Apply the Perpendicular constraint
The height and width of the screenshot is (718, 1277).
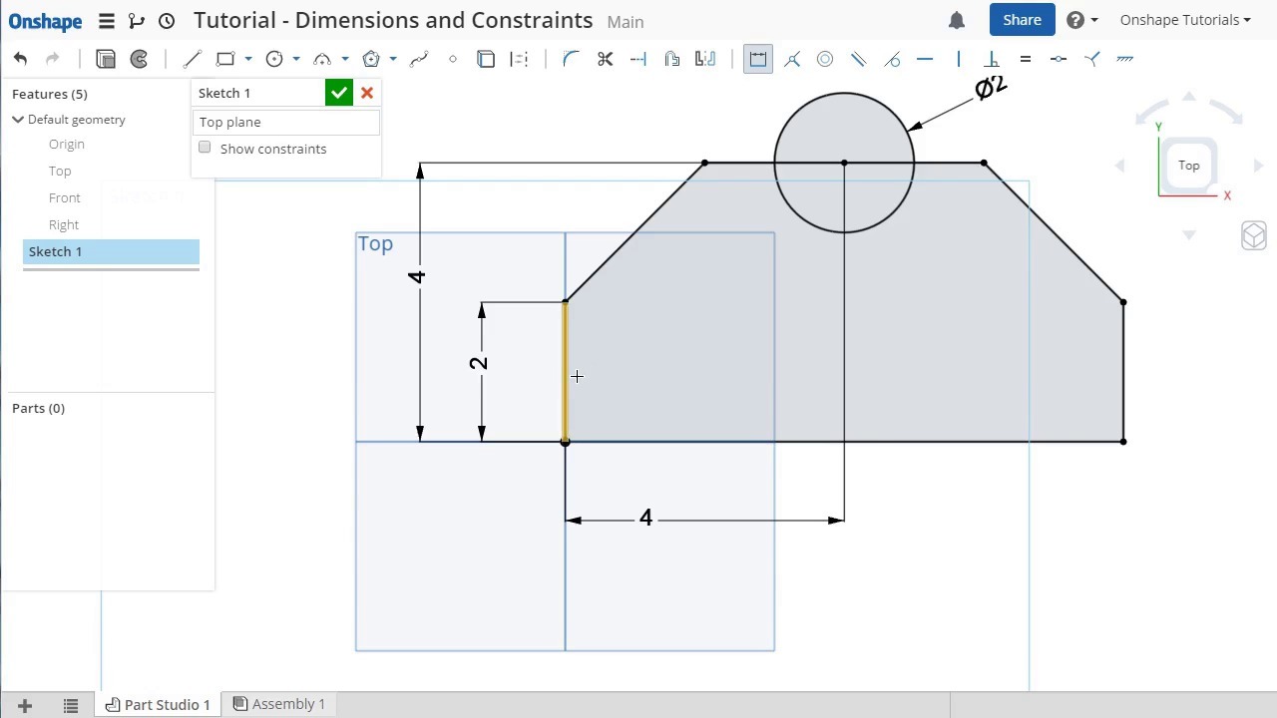coord(992,59)
